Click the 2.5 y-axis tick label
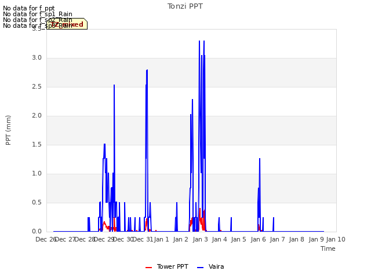The image size is (371, 278). (37, 87)
